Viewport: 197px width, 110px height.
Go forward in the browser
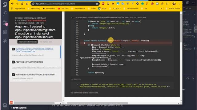pyautogui.click(x=17, y=4)
